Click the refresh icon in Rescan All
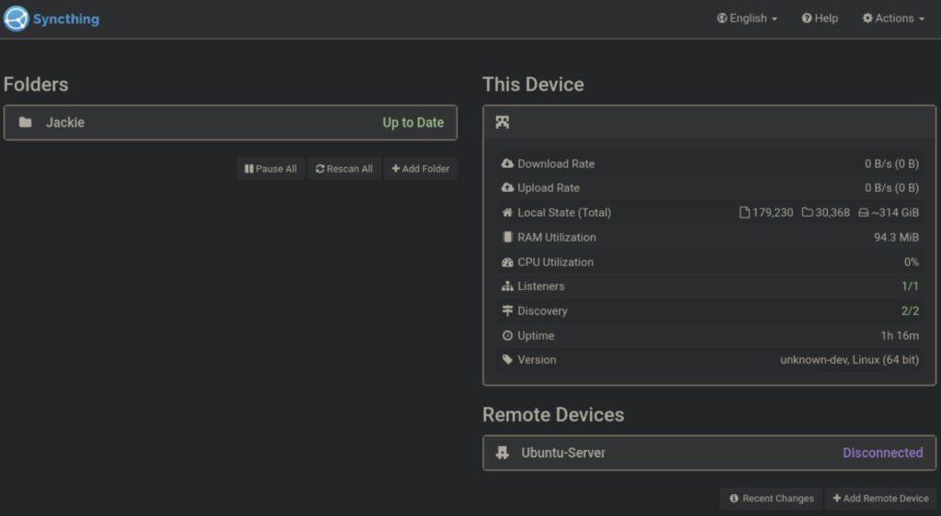The height and width of the screenshot is (516, 941). tap(320, 169)
